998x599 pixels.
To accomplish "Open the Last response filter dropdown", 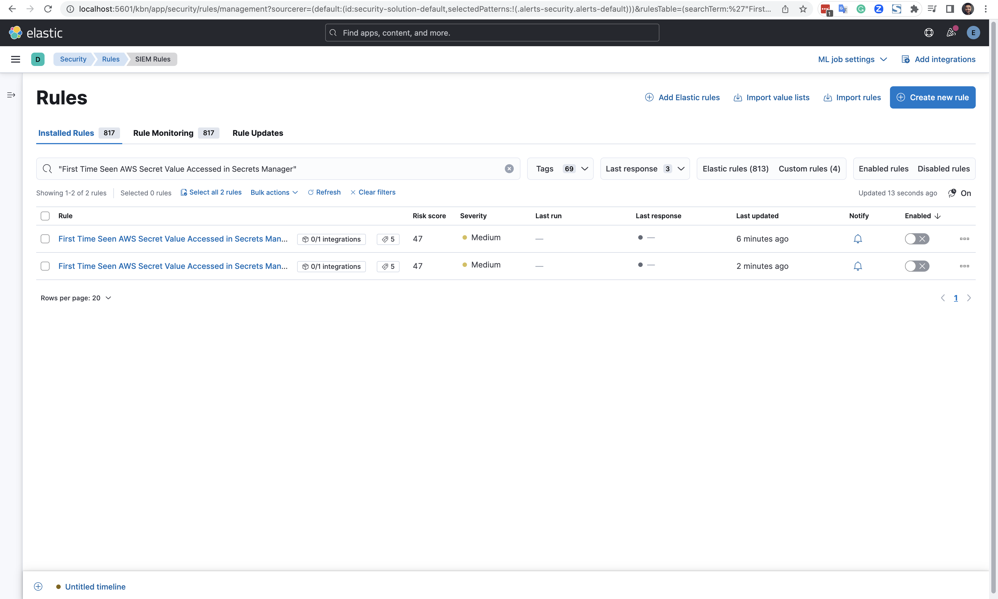I will (644, 169).
